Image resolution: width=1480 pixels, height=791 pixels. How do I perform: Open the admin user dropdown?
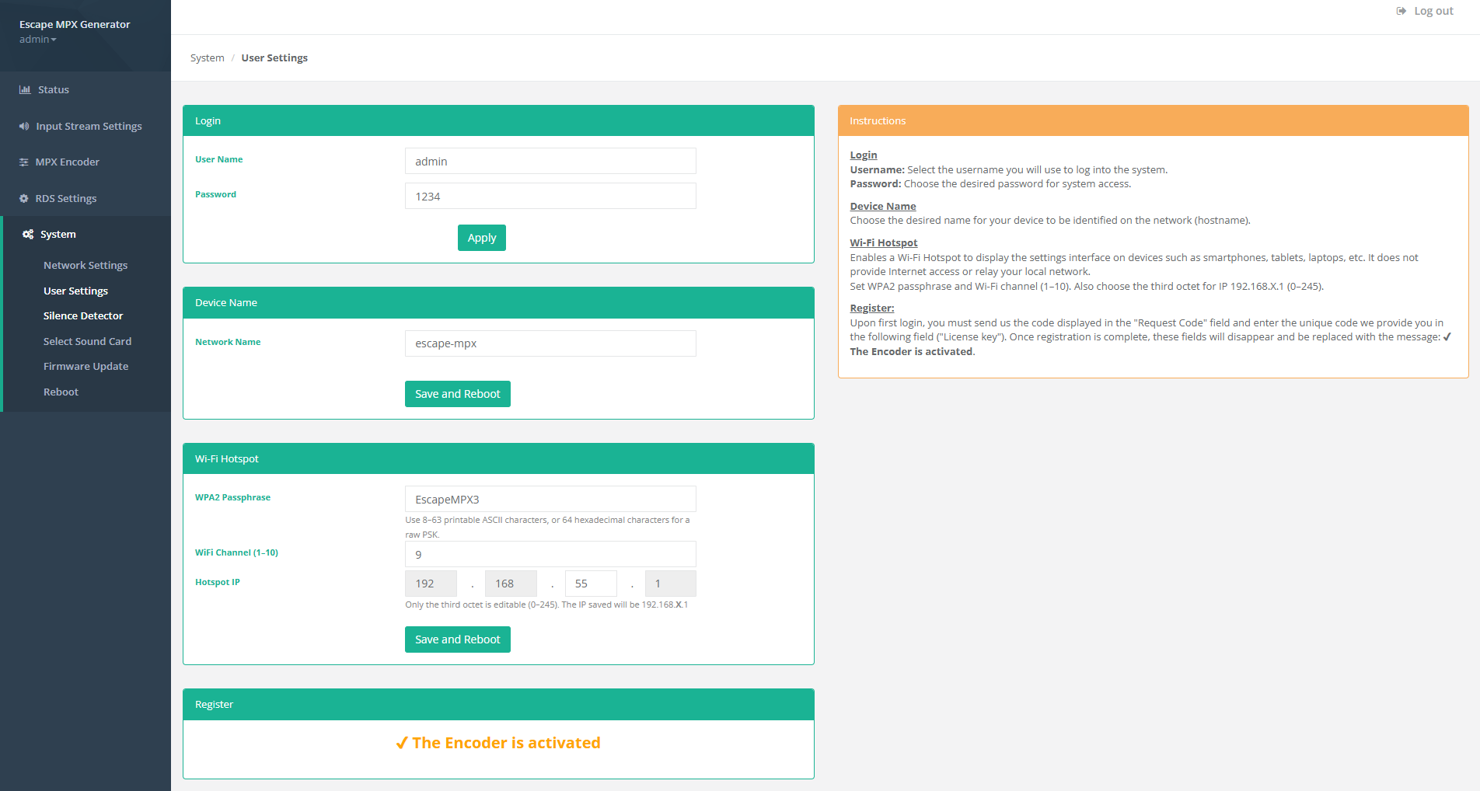point(37,39)
